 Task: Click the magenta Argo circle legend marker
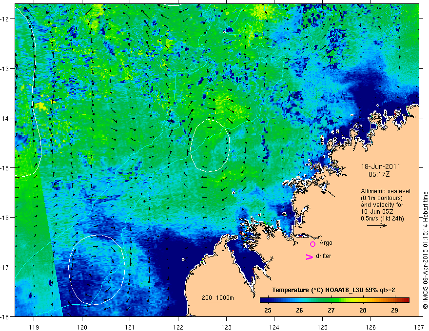[312, 244]
